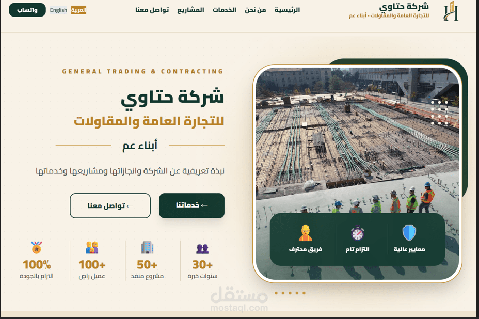
Task: Click the two-people icon above 30+
Action: click(202, 249)
